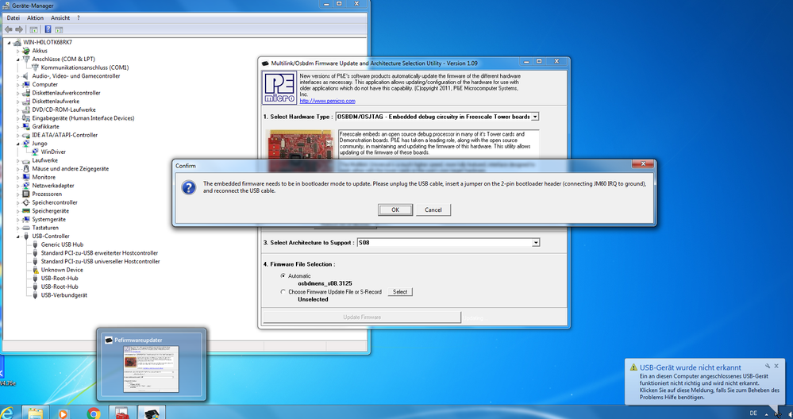Expand the Computer category

(18, 84)
